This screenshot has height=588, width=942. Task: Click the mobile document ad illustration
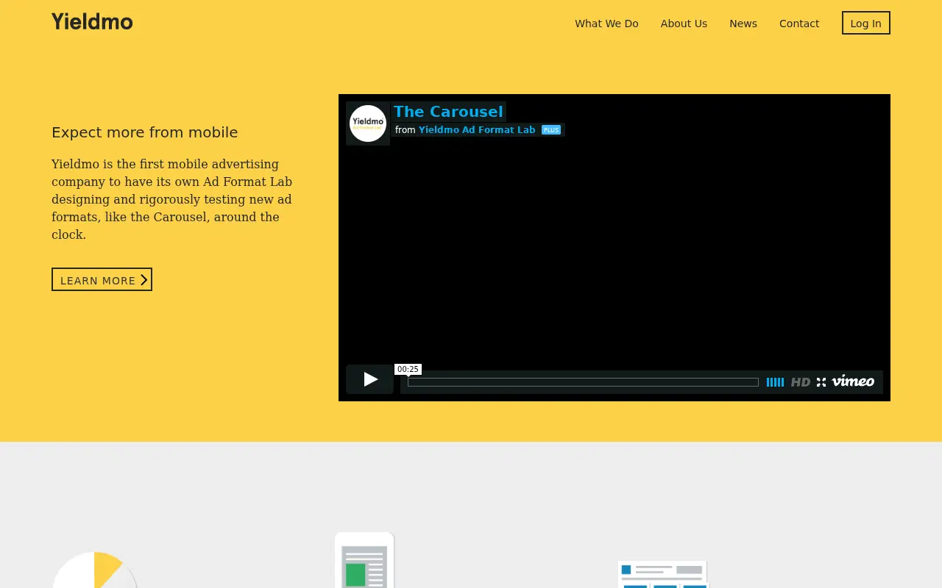364,560
